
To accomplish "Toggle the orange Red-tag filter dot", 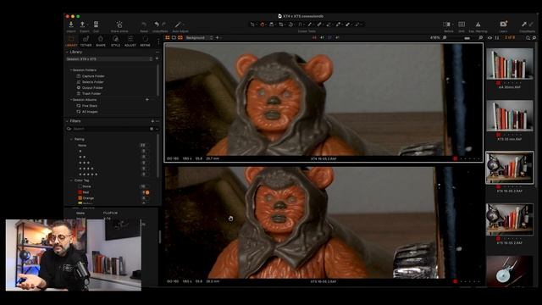I will [147, 192].
